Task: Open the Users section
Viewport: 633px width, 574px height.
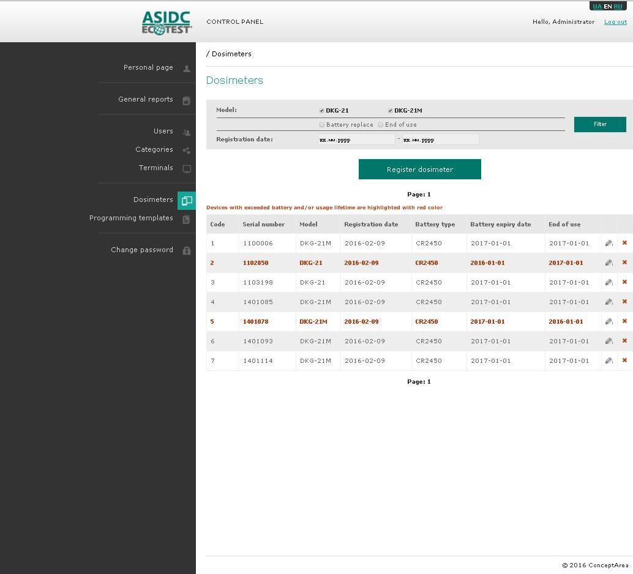Action: (x=163, y=131)
